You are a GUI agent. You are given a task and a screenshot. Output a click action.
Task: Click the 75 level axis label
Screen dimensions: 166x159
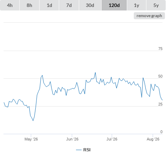[x=160, y=49]
